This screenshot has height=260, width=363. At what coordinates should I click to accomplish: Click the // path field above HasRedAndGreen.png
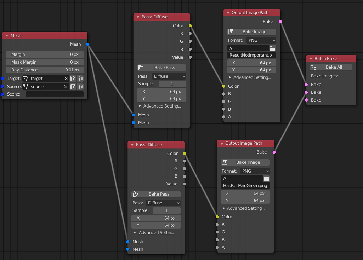[242, 179]
